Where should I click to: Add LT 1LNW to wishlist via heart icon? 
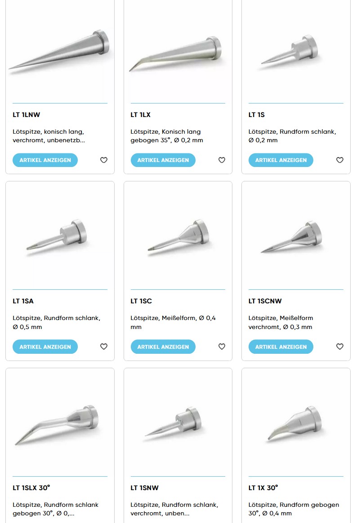pyautogui.click(x=103, y=160)
